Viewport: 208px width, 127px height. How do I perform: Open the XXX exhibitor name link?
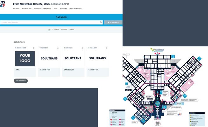tap(17, 70)
